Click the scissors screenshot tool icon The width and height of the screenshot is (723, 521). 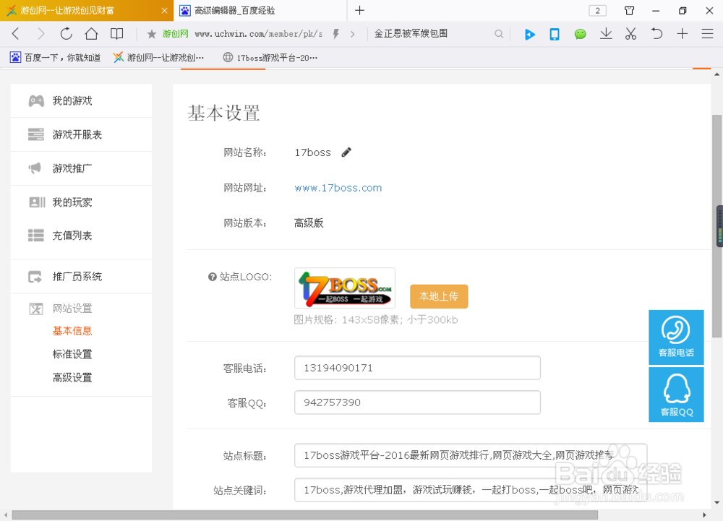click(630, 34)
